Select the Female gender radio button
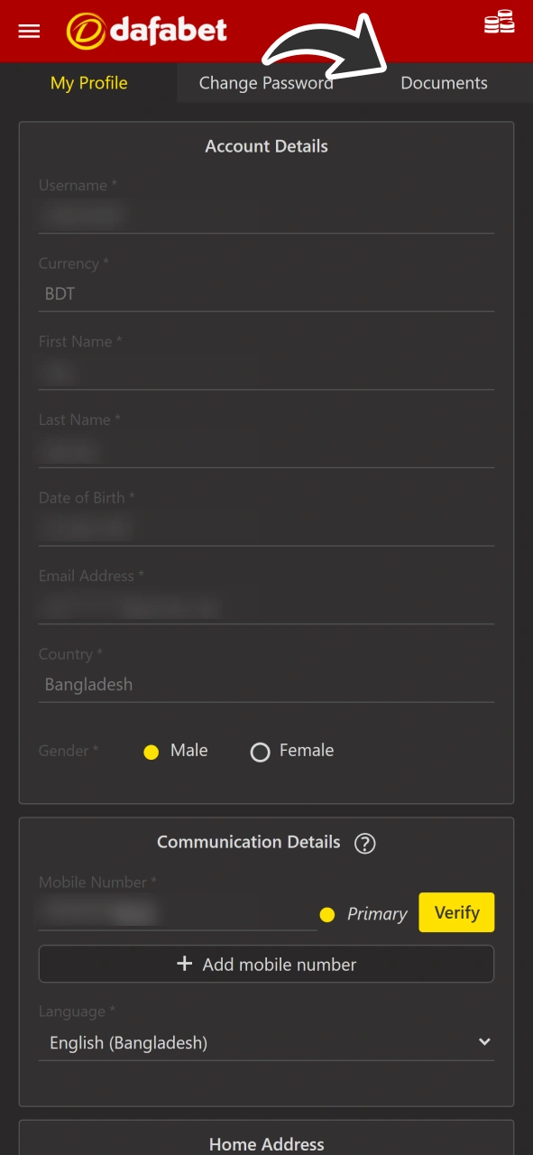Screen dimensions: 533x1155 (260, 752)
